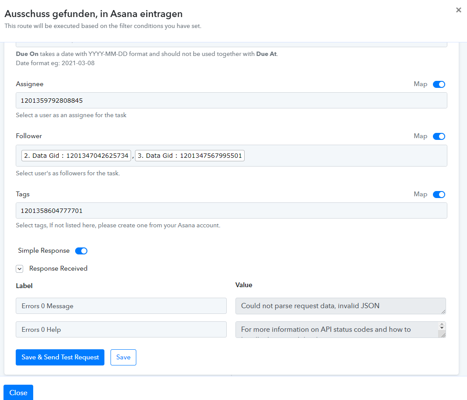The width and height of the screenshot is (467, 400).
Task: Click the 'Errors 0 Message' label field
Action: [121, 306]
